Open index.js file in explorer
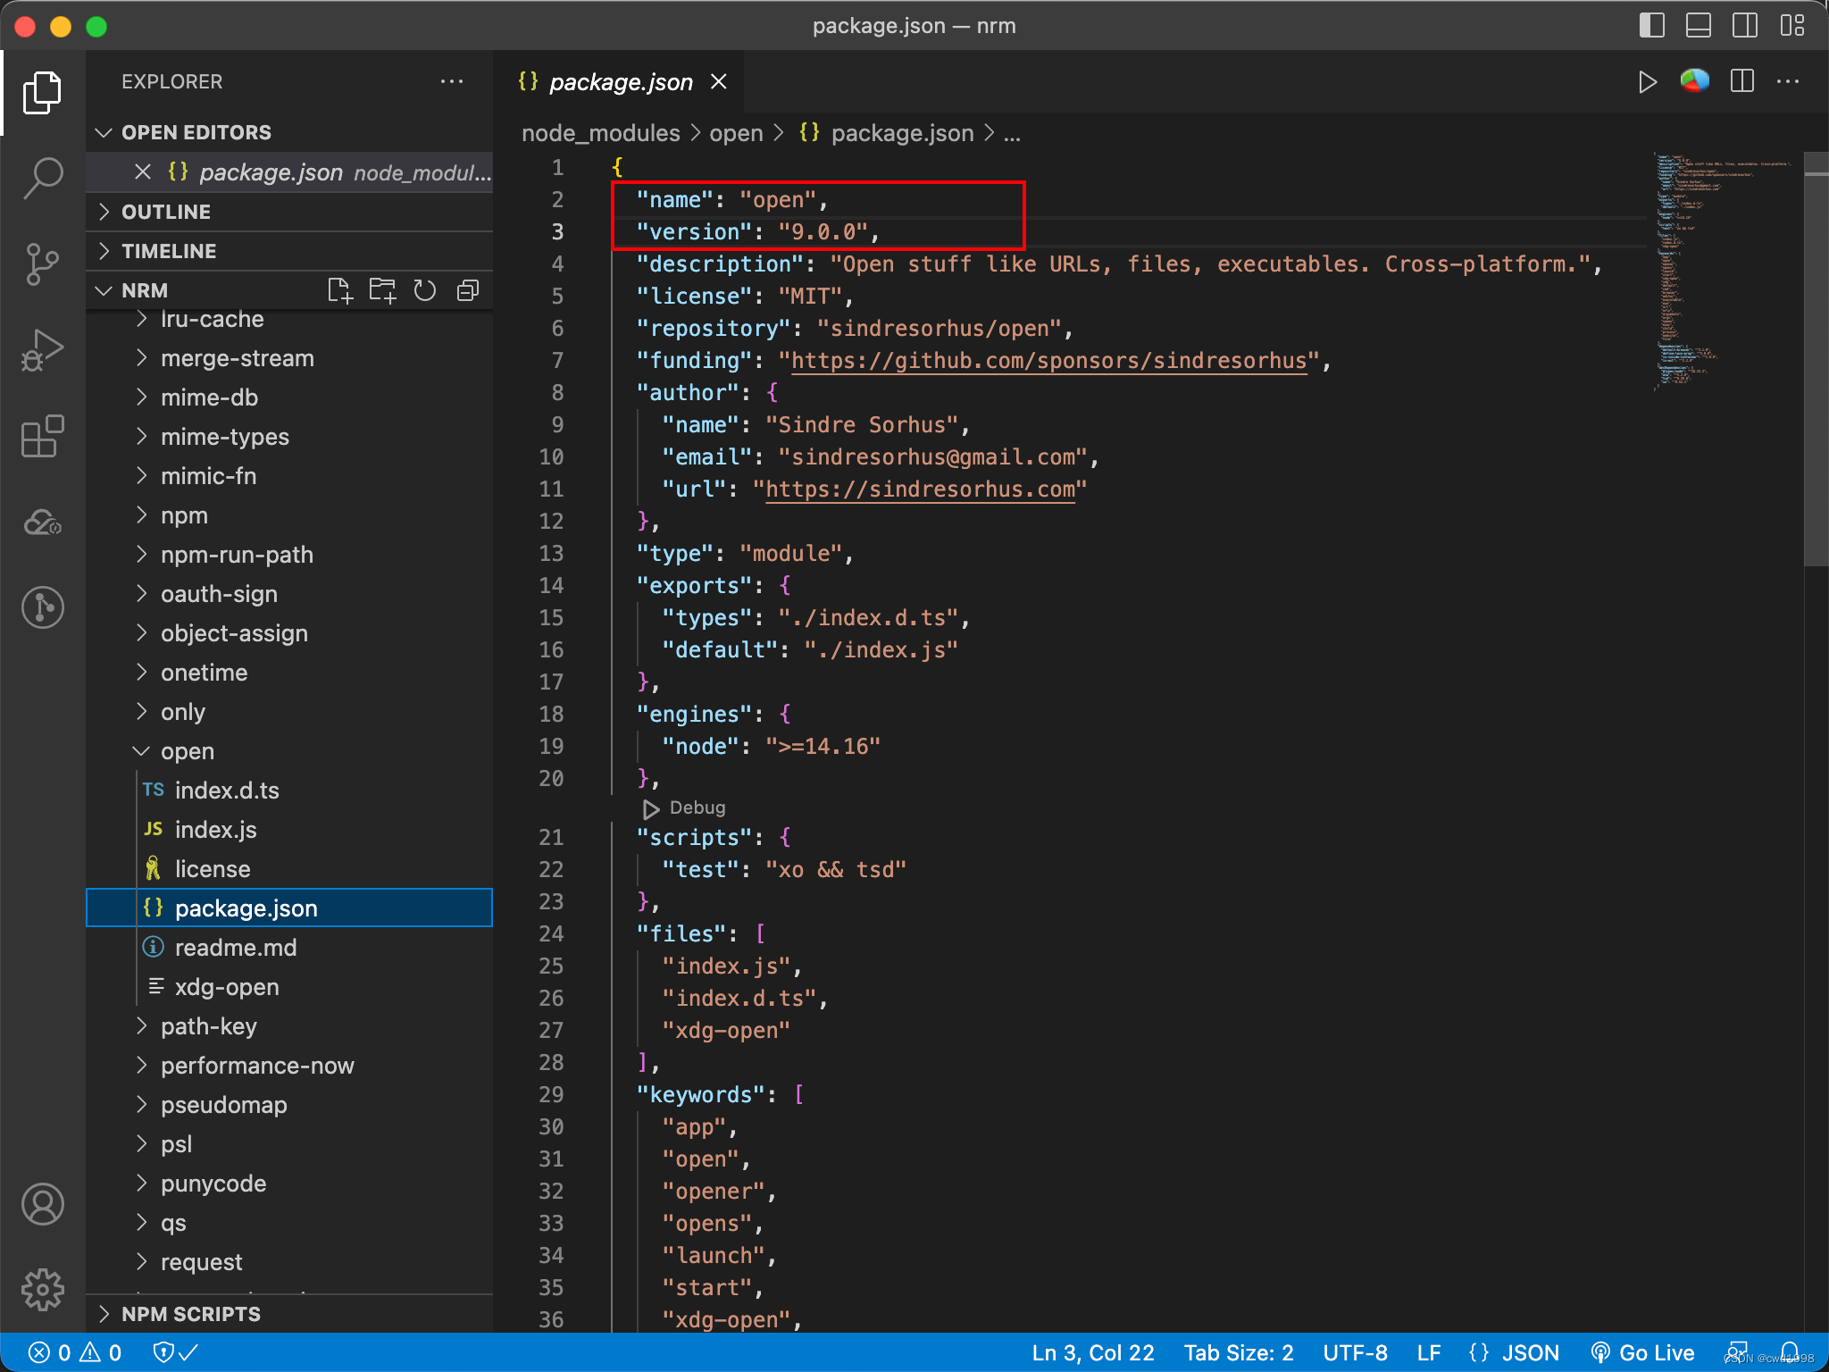The height and width of the screenshot is (1372, 1829). 289,830
